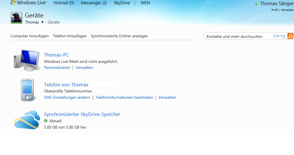This screenshot has width=294, height=155.
Task: Click Thomas Sänger account name
Action: click(277, 3)
